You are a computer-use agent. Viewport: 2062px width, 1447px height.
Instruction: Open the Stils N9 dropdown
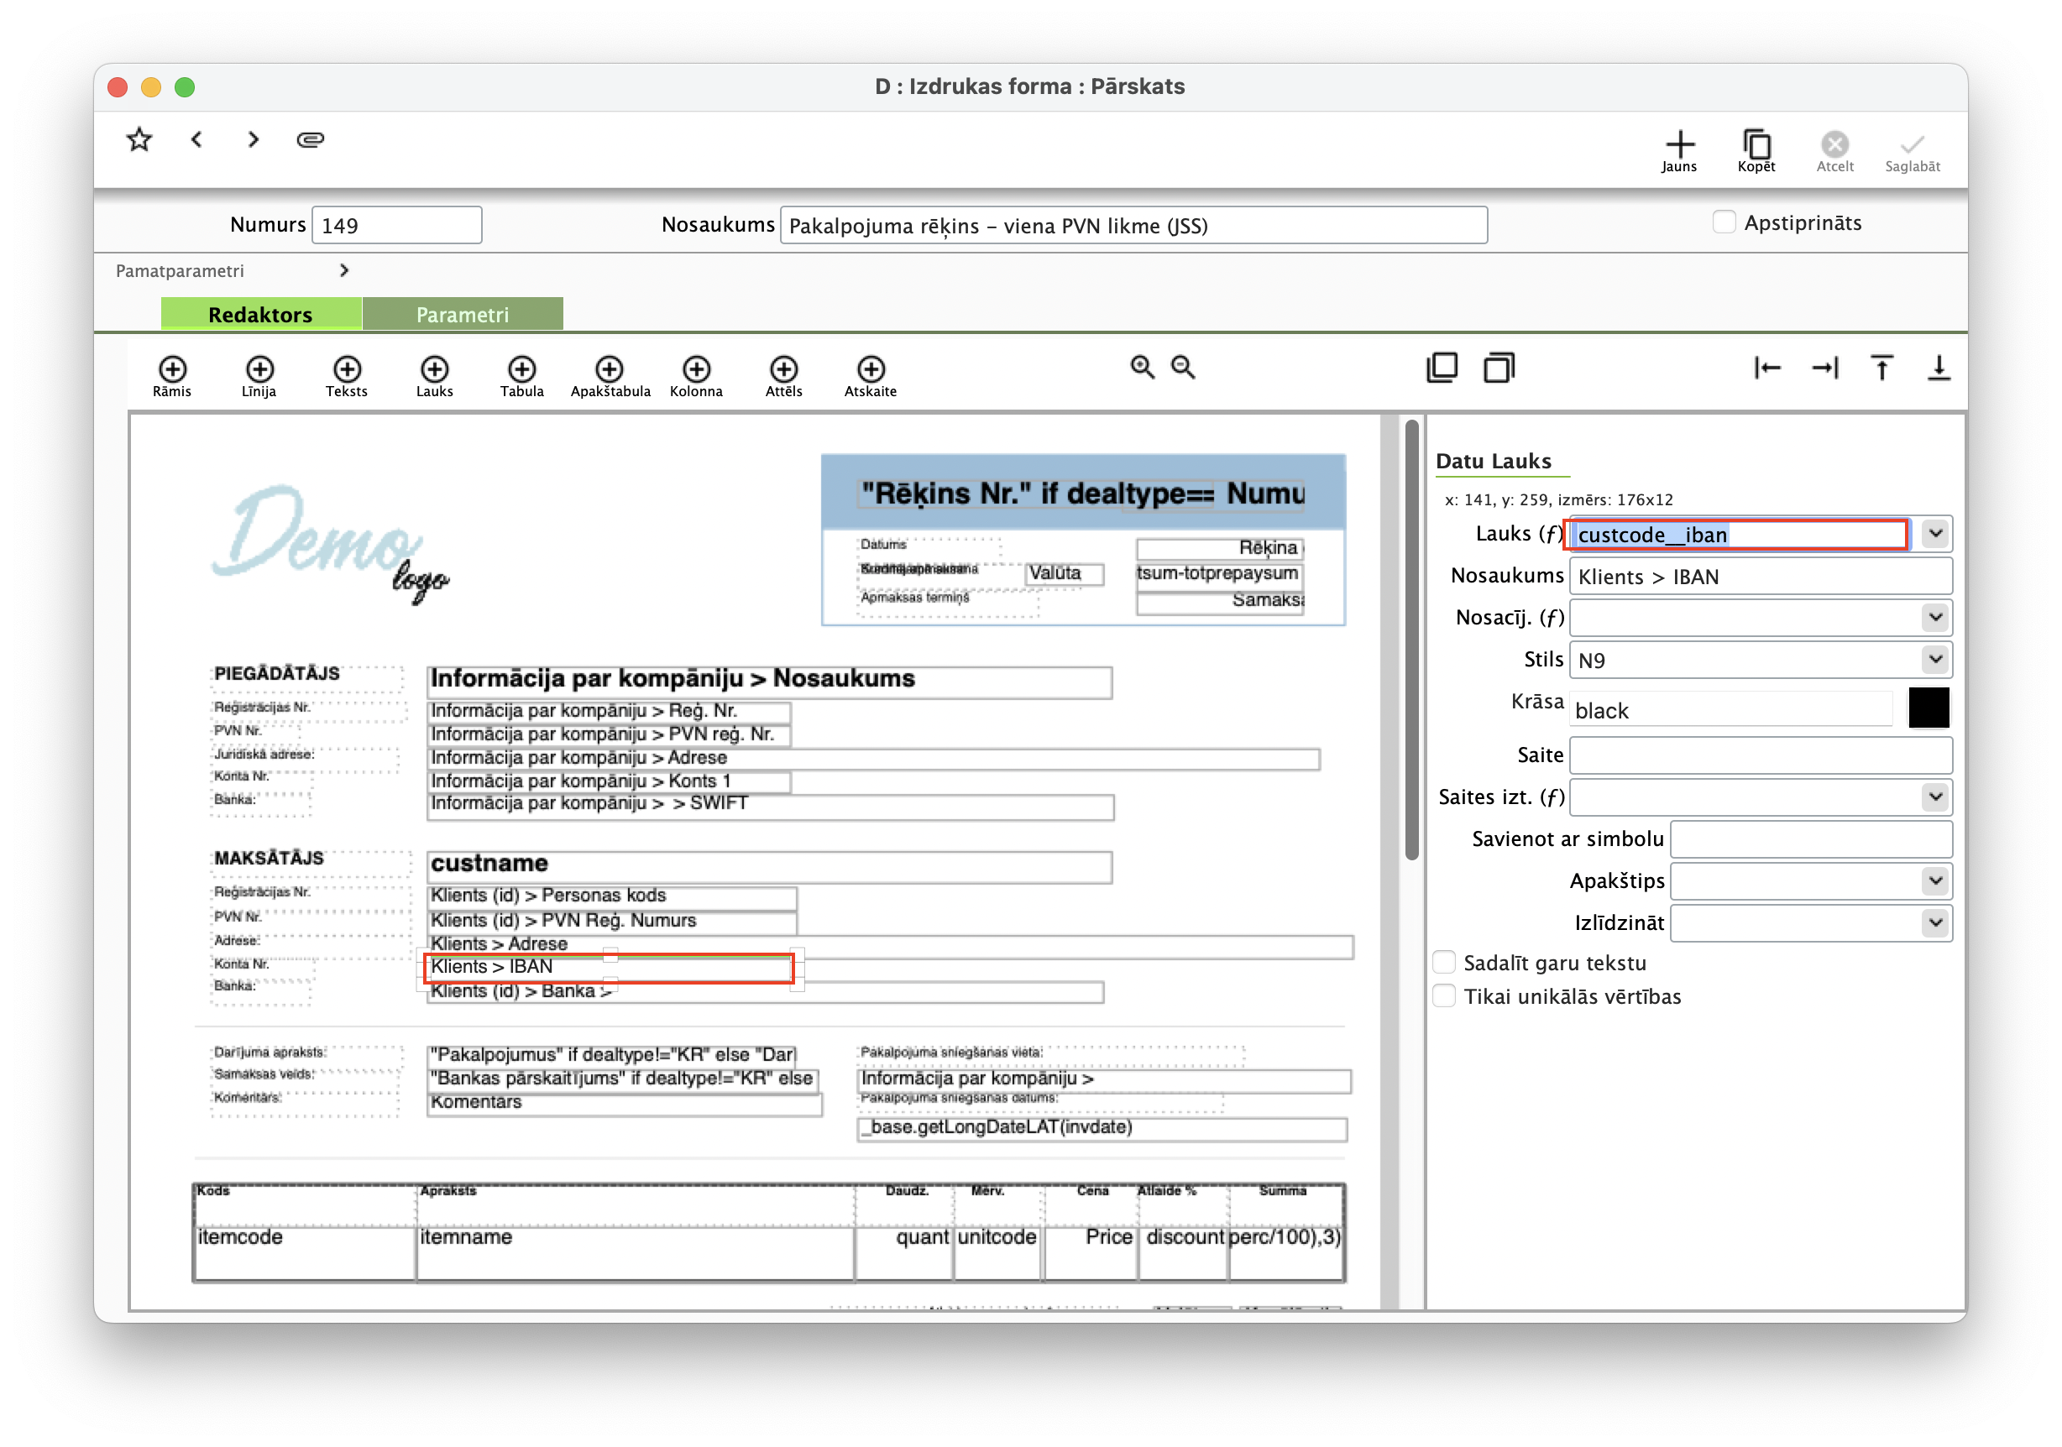(1935, 659)
